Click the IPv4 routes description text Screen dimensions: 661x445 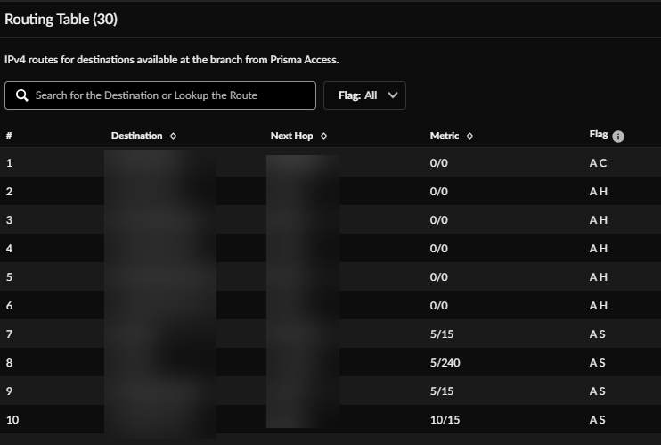[x=172, y=60]
